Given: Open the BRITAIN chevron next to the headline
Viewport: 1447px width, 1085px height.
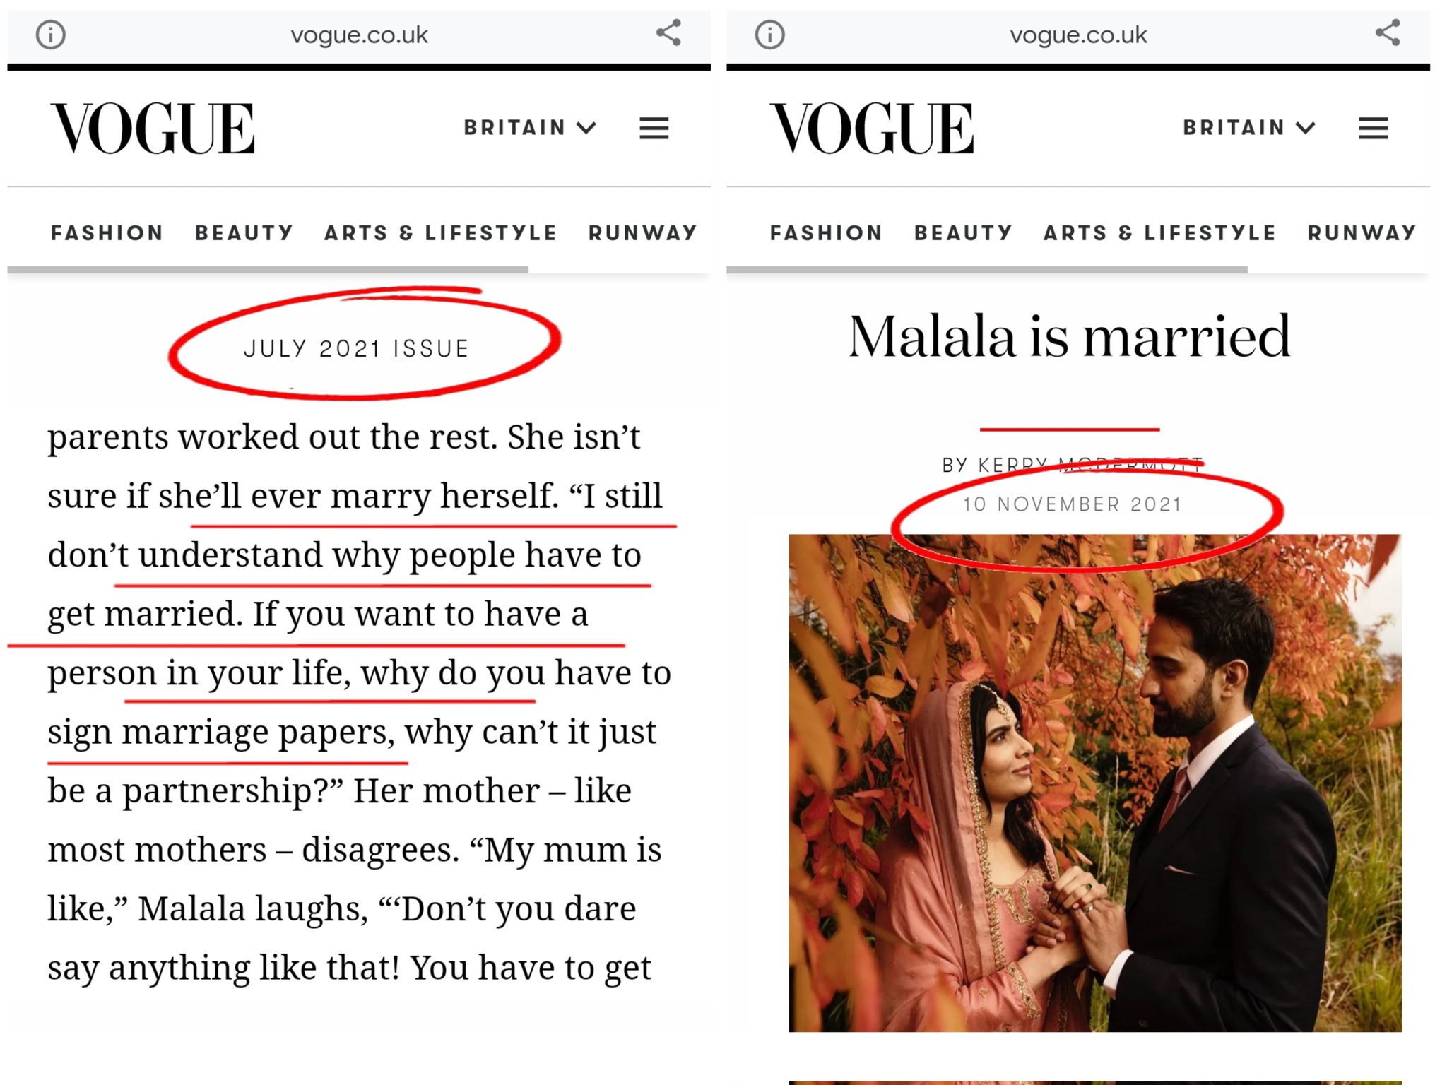Looking at the screenshot, I should [x=1304, y=128].
